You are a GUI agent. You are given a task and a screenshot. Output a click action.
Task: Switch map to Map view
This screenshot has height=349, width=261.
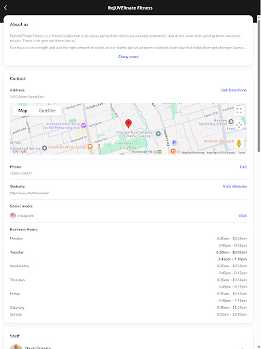pyautogui.click(x=22, y=110)
